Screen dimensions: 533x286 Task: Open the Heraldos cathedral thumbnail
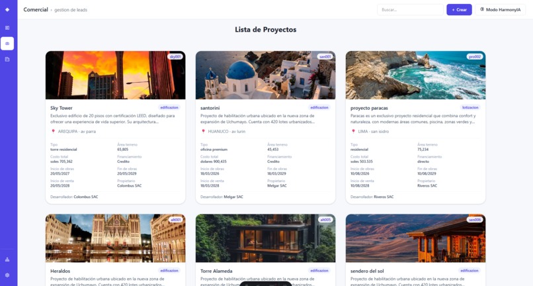tap(116, 238)
